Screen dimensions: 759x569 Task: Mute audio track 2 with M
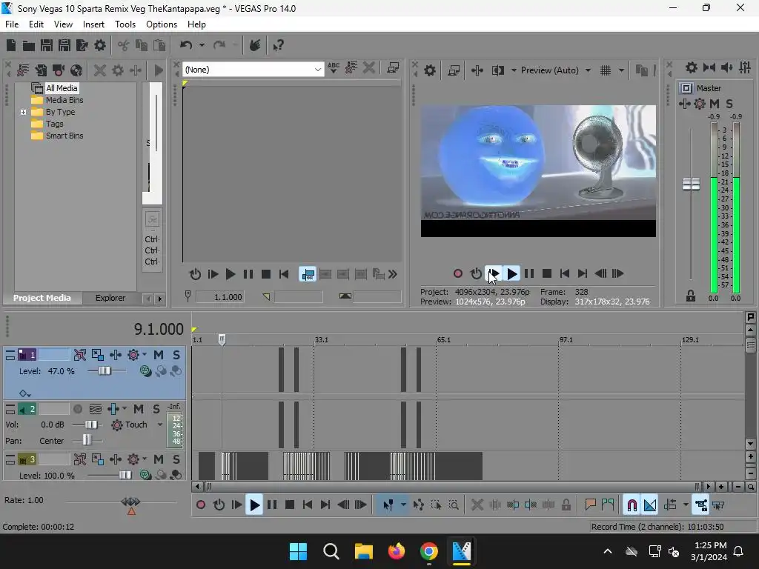(x=139, y=409)
